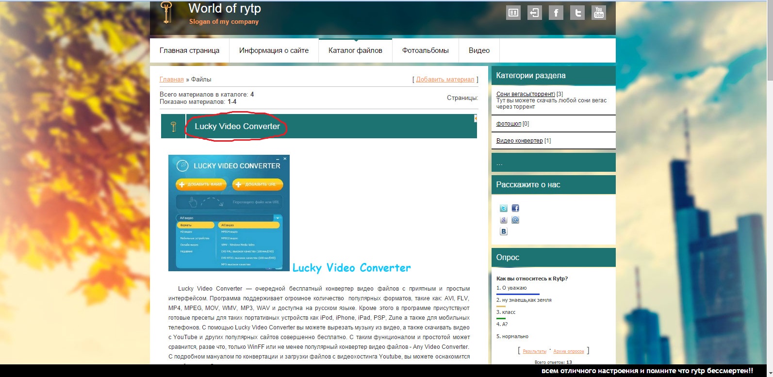This screenshot has height=377, width=773.
Task: Open Информация о сайте menu item
Action: tap(274, 50)
